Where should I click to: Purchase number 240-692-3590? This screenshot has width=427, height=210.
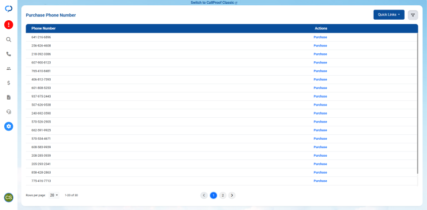tap(320, 113)
